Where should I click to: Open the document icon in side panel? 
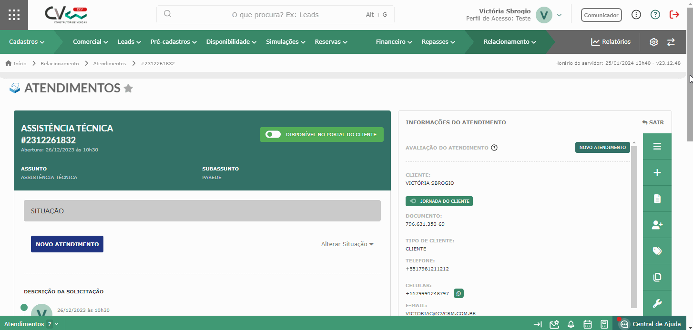point(657,199)
